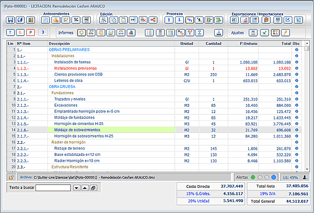Click the Total column header
The width and height of the screenshot is (314, 213).
275,43
